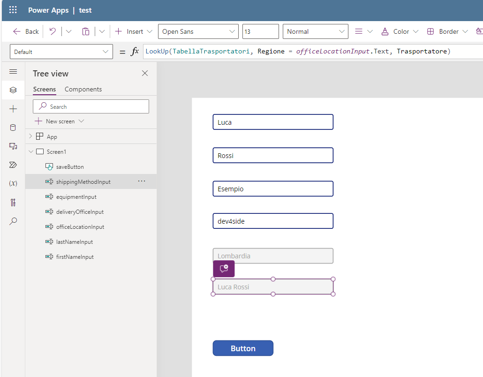Open the Data sources panel
Screen dimensions: 483x377
tap(13, 128)
